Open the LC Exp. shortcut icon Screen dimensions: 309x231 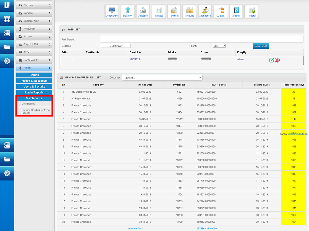click(220, 12)
